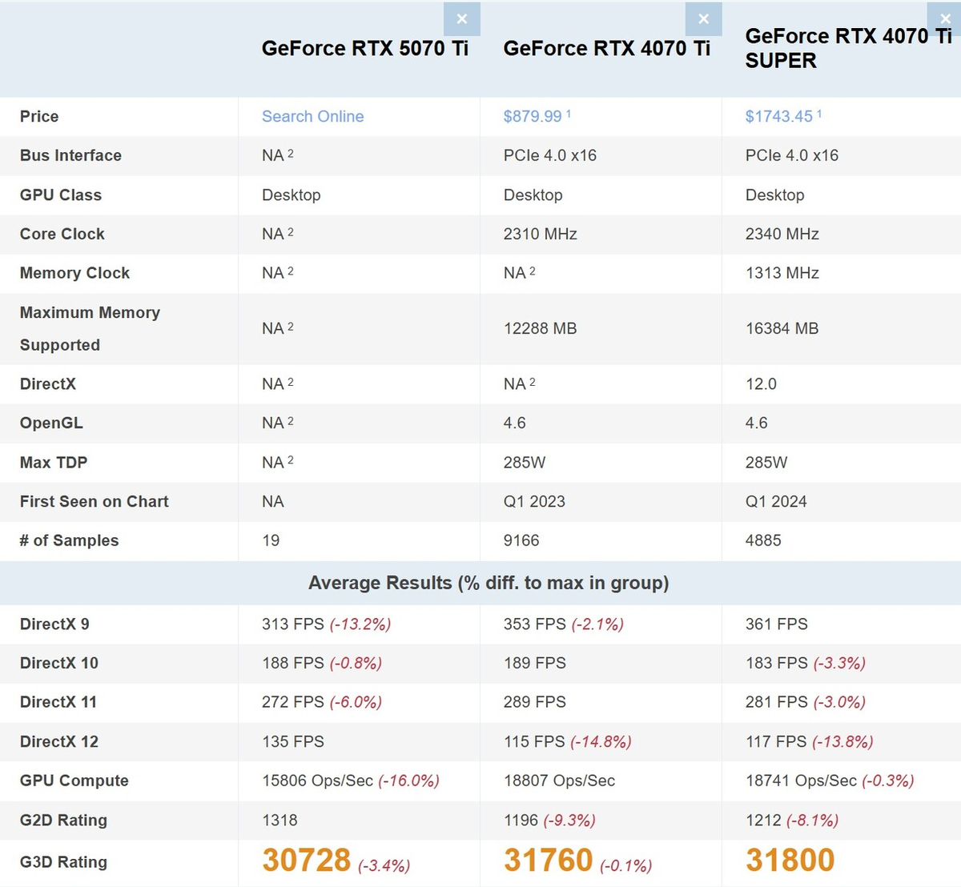Screen dimensions: 961x887
Task: Remove GeForce RTX 4070 Ti column with X
Action: (x=703, y=19)
